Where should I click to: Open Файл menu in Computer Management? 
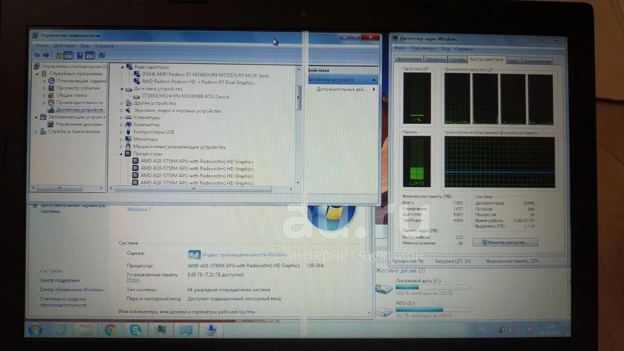click(x=42, y=46)
